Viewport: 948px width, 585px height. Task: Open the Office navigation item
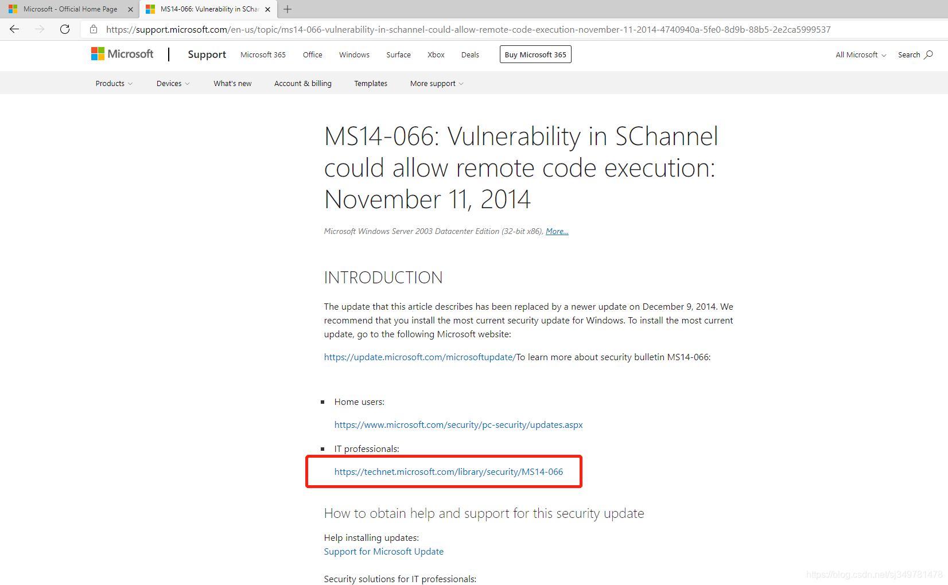click(312, 54)
